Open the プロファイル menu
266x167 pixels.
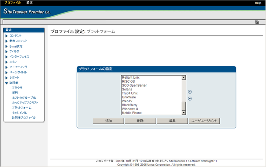(x=13, y=3)
